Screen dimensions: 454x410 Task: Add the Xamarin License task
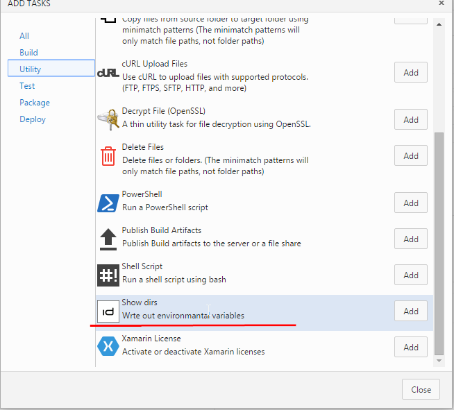[411, 347]
